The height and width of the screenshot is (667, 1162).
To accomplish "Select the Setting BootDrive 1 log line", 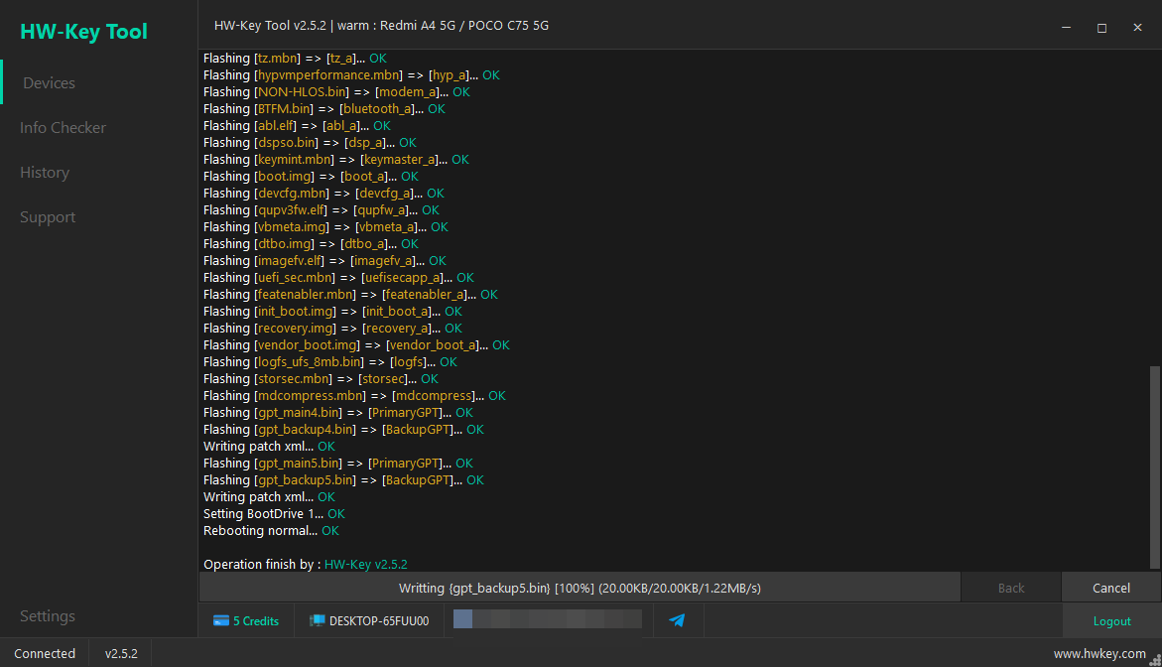I will tap(274, 514).
